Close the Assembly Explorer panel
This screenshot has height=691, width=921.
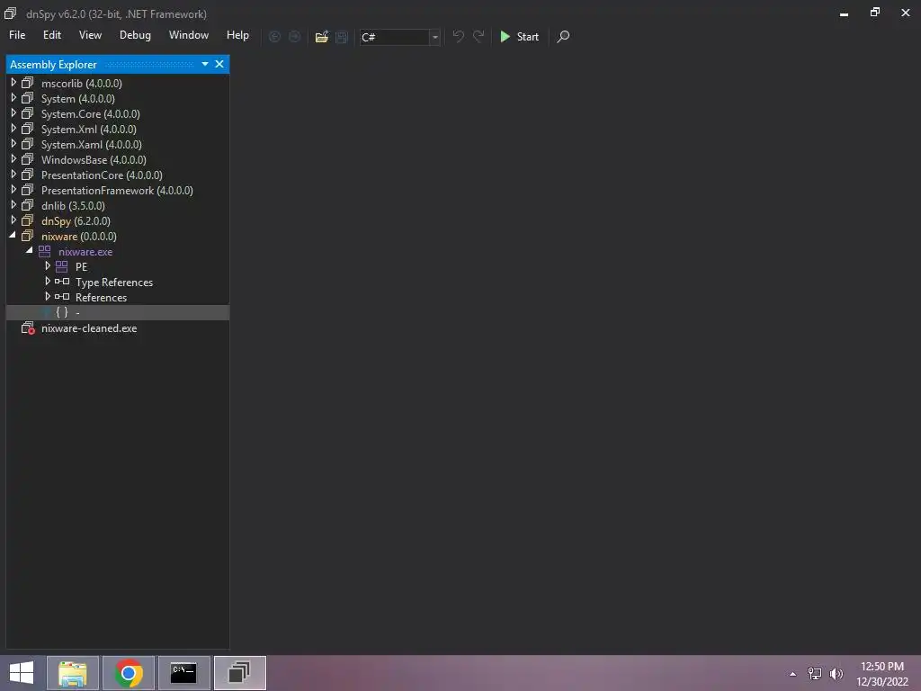(219, 64)
